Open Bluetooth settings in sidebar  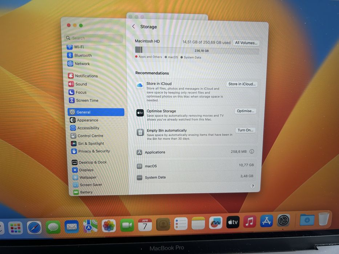point(80,55)
